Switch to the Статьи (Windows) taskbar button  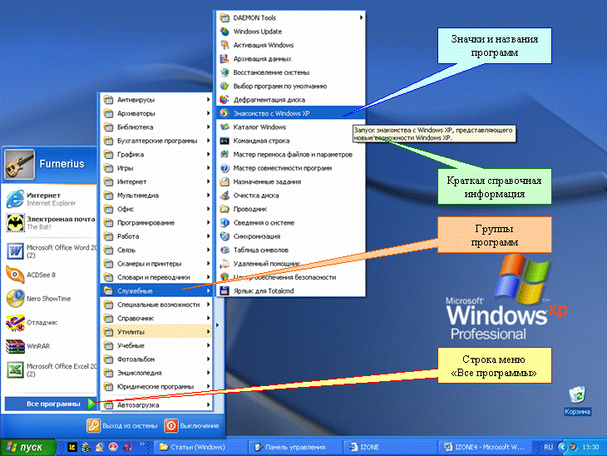tap(200, 447)
